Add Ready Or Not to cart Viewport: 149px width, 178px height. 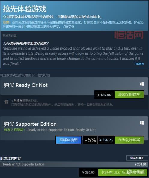pyautogui.click(x=129, y=95)
